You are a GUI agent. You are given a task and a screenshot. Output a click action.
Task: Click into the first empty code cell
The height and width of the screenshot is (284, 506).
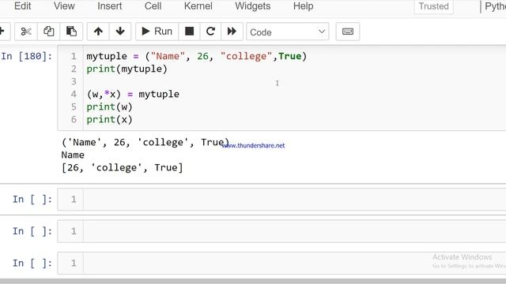(x=294, y=200)
